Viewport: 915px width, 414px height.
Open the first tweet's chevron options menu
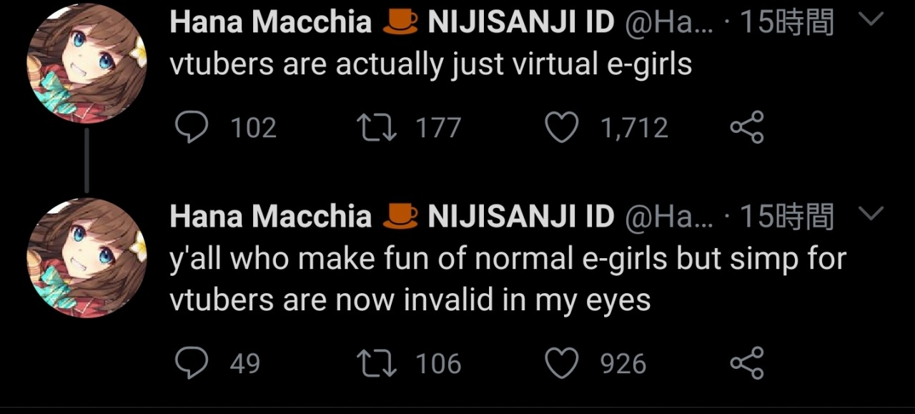(x=871, y=21)
